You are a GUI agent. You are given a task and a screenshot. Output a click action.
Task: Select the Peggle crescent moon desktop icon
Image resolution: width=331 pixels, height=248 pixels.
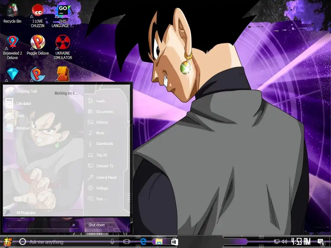tap(37, 74)
